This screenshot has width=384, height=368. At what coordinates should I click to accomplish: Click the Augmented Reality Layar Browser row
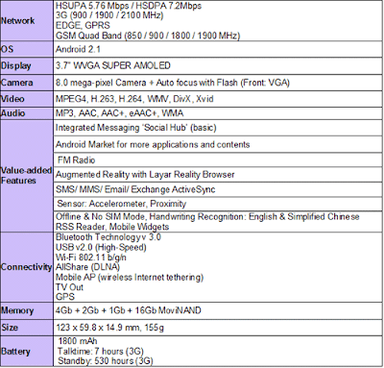point(218,175)
